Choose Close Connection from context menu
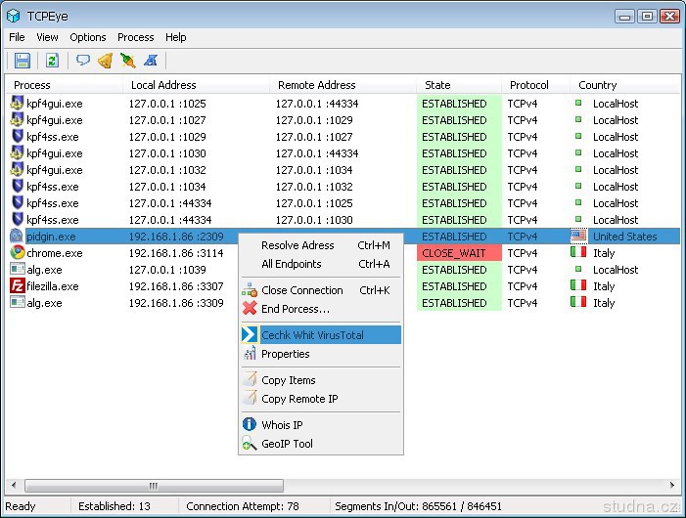The height and width of the screenshot is (518, 686). 301,290
